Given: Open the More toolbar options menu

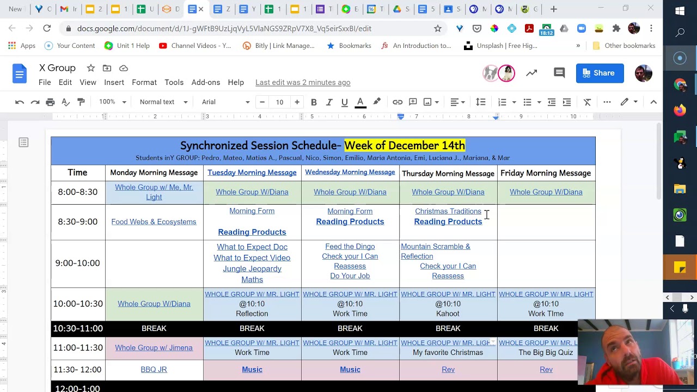Looking at the screenshot, I should 607,102.
